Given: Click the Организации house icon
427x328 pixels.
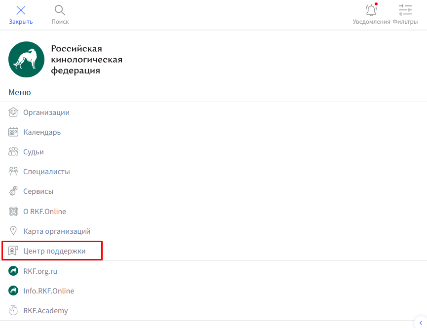Looking at the screenshot, I should (x=13, y=112).
